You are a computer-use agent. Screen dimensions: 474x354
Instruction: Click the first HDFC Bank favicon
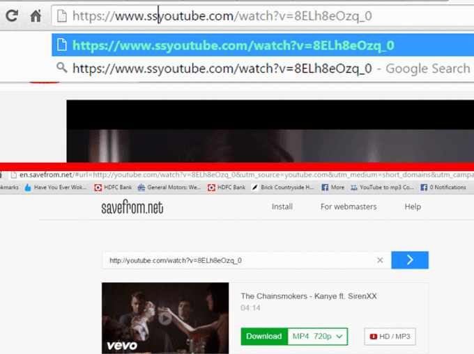[x=98, y=188]
